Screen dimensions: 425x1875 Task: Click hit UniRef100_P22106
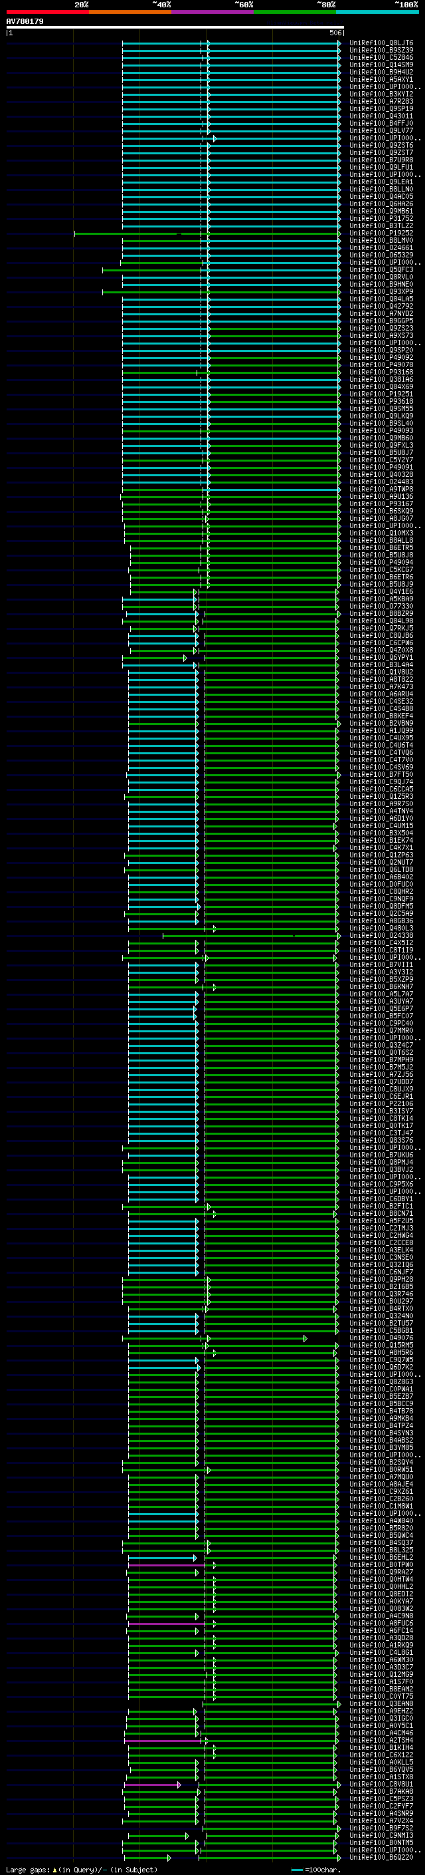click(x=381, y=1103)
